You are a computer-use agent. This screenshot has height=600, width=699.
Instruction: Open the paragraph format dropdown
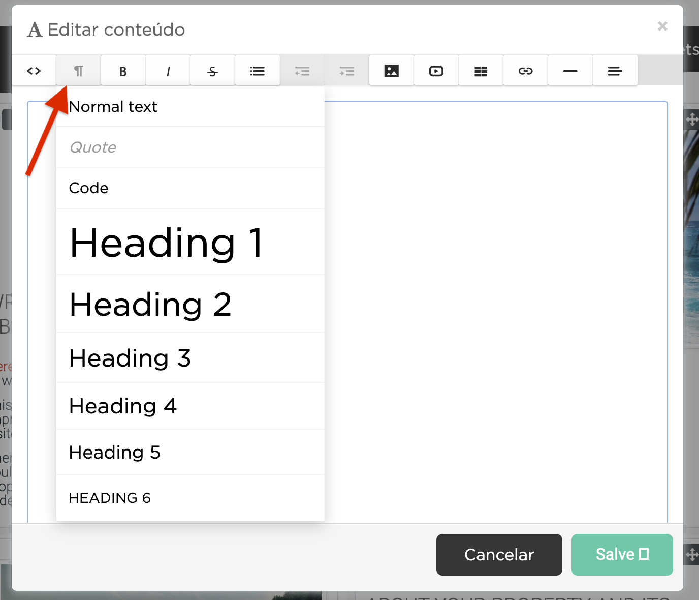click(x=79, y=71)
